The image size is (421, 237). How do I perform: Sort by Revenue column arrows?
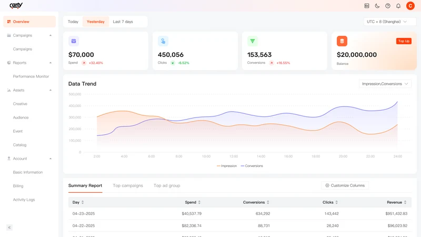(x=405, y=202)
